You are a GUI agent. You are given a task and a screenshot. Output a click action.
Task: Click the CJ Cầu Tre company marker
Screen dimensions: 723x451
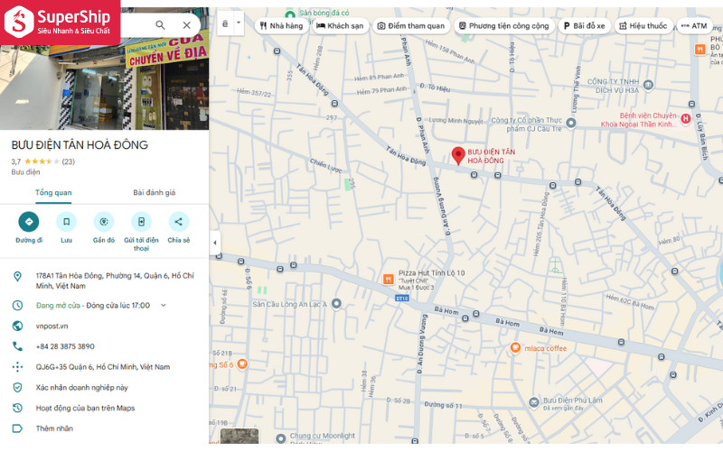point(571,123)
